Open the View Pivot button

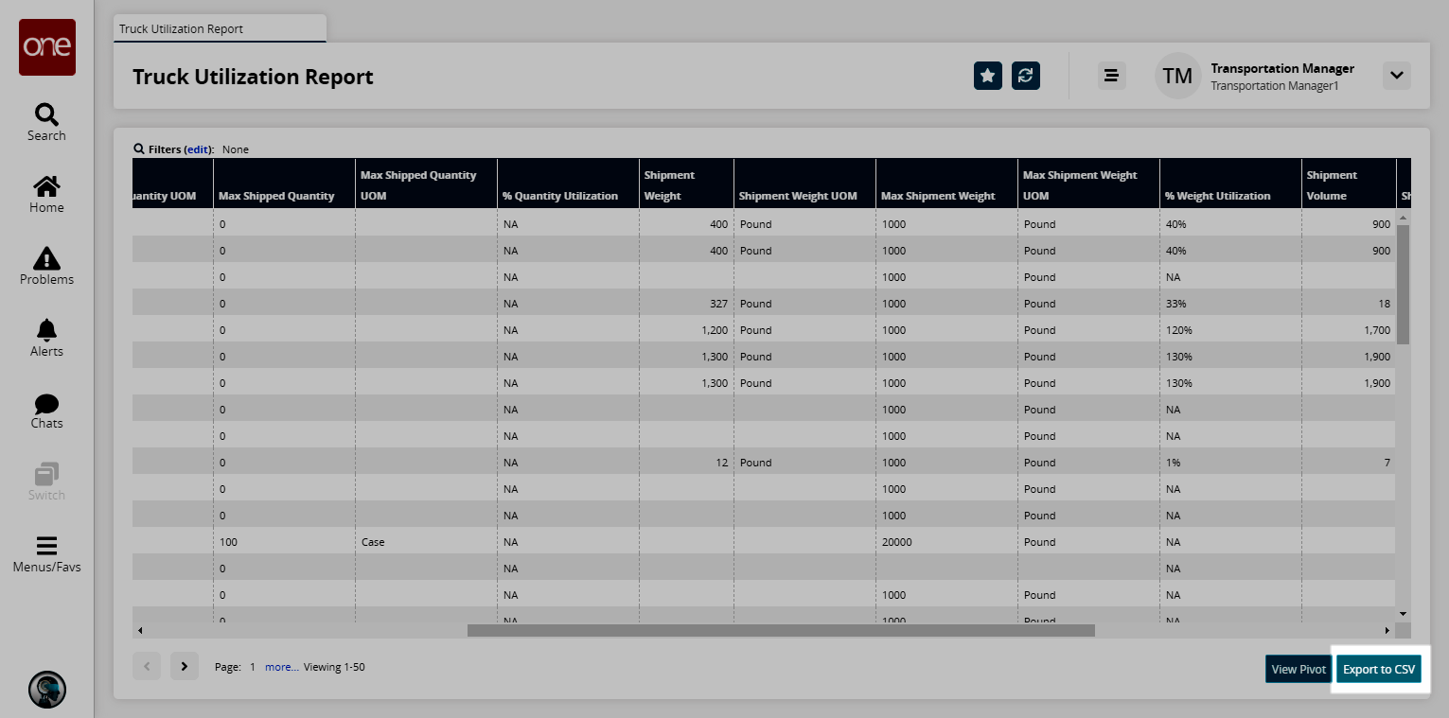point(1299,669)
